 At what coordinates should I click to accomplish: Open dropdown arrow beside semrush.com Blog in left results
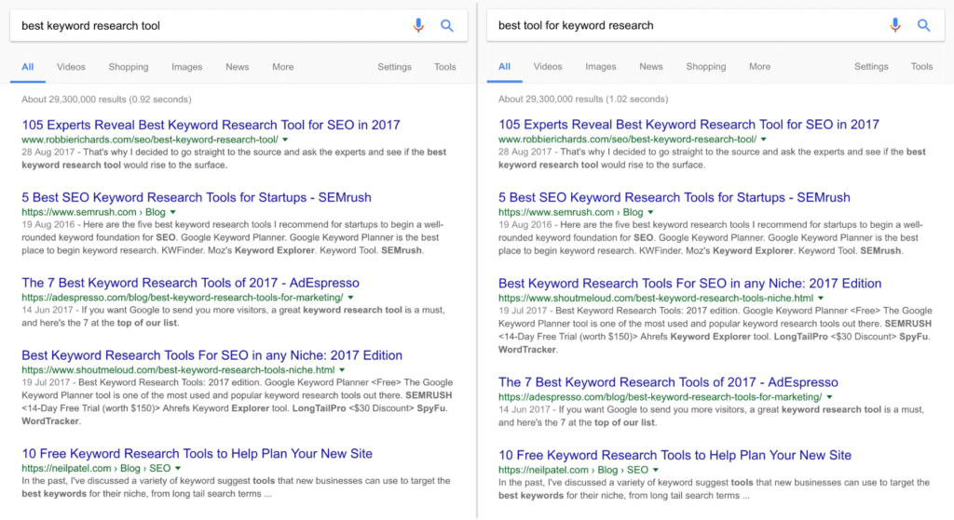[x=171, y=213]
